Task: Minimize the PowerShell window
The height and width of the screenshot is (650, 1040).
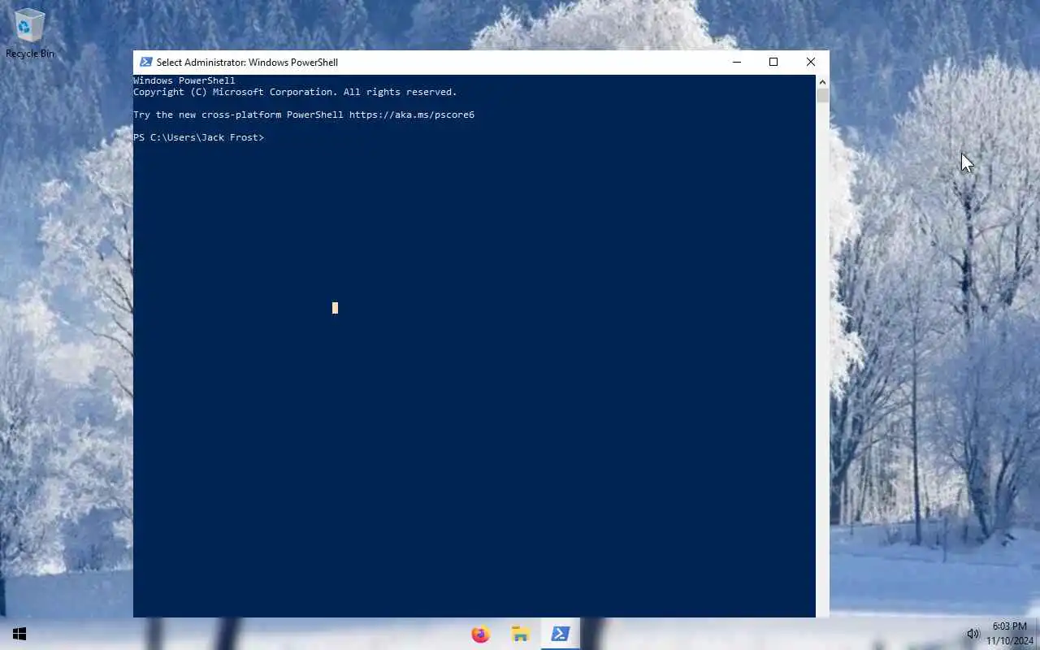Action: click(737, 62)
